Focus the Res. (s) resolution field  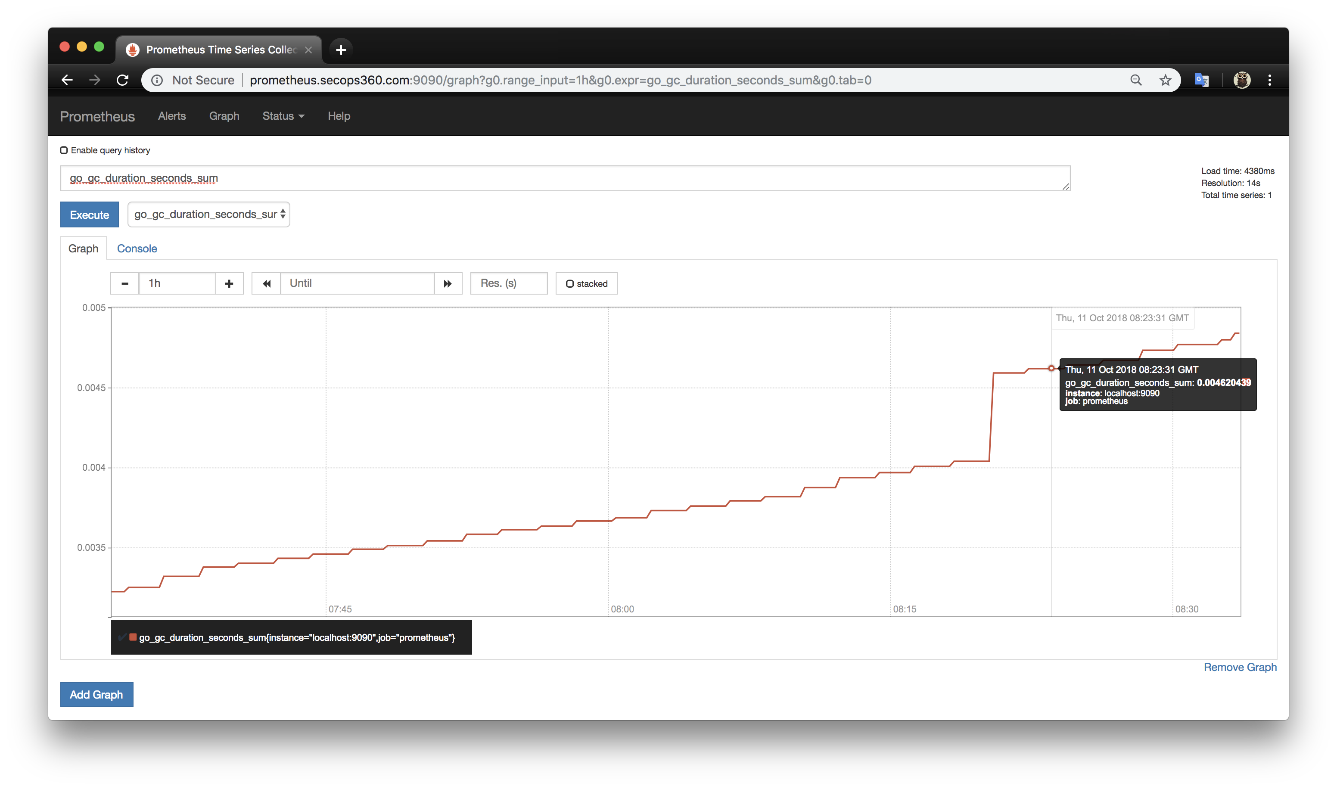tap(509, 284)
